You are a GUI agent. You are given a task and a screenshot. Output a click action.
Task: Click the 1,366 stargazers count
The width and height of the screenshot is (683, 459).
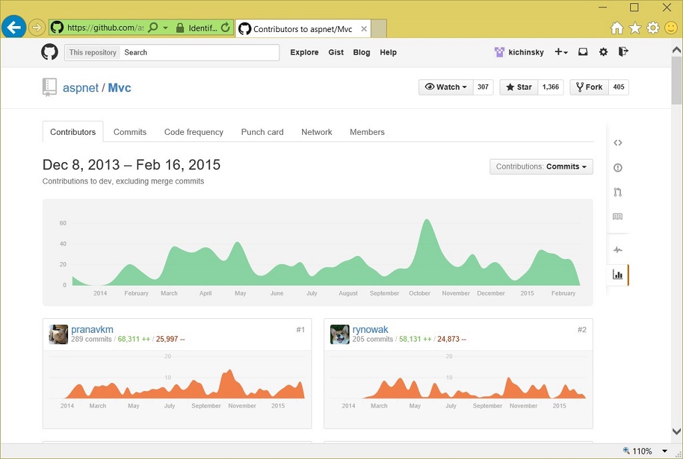[550, 87]
